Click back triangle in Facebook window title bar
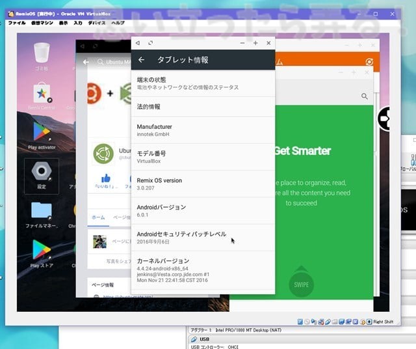This screenshot has width=416, height=349. click(x=83, y=46)
